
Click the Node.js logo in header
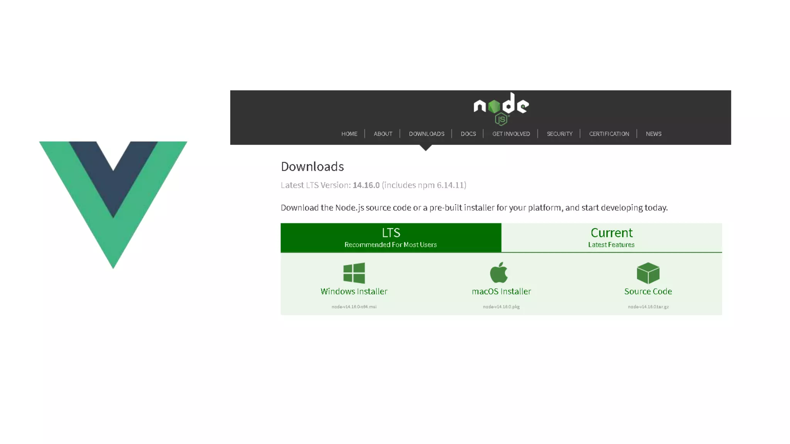[501, 109]
